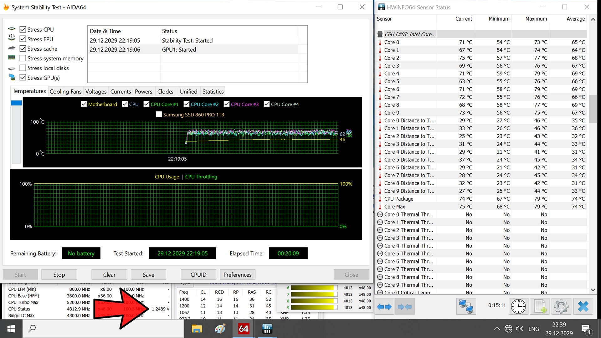601x338 pixels.
Task: Click the HWiNFO expand columns arrows icon
Action: pos(384,307)
